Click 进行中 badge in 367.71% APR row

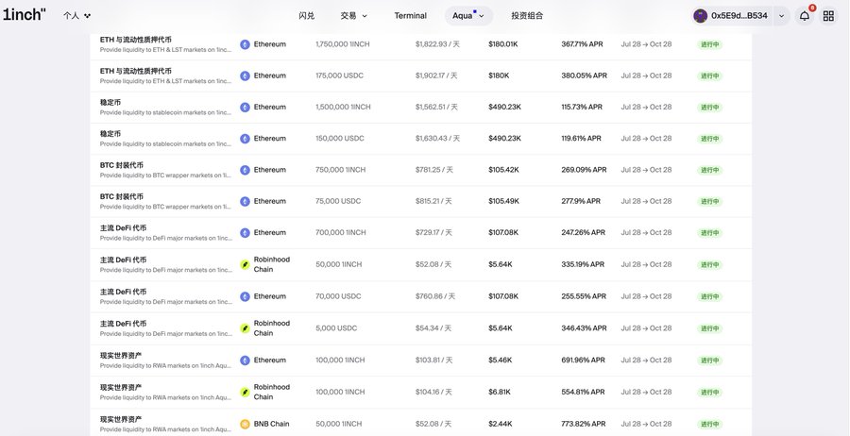coord(709,44)
